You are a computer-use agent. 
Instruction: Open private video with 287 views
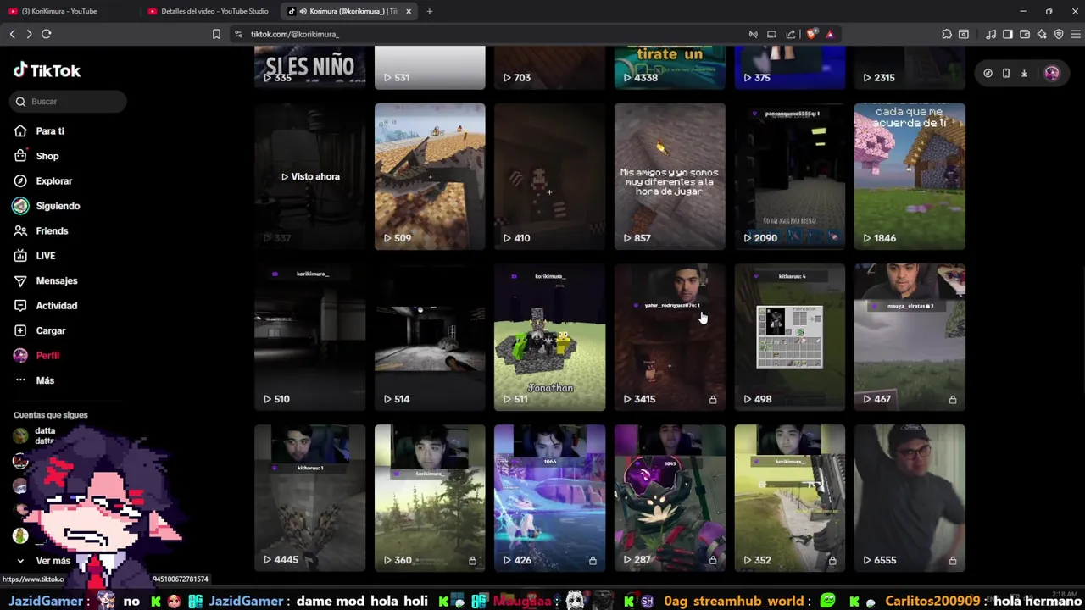coord(670,498)
